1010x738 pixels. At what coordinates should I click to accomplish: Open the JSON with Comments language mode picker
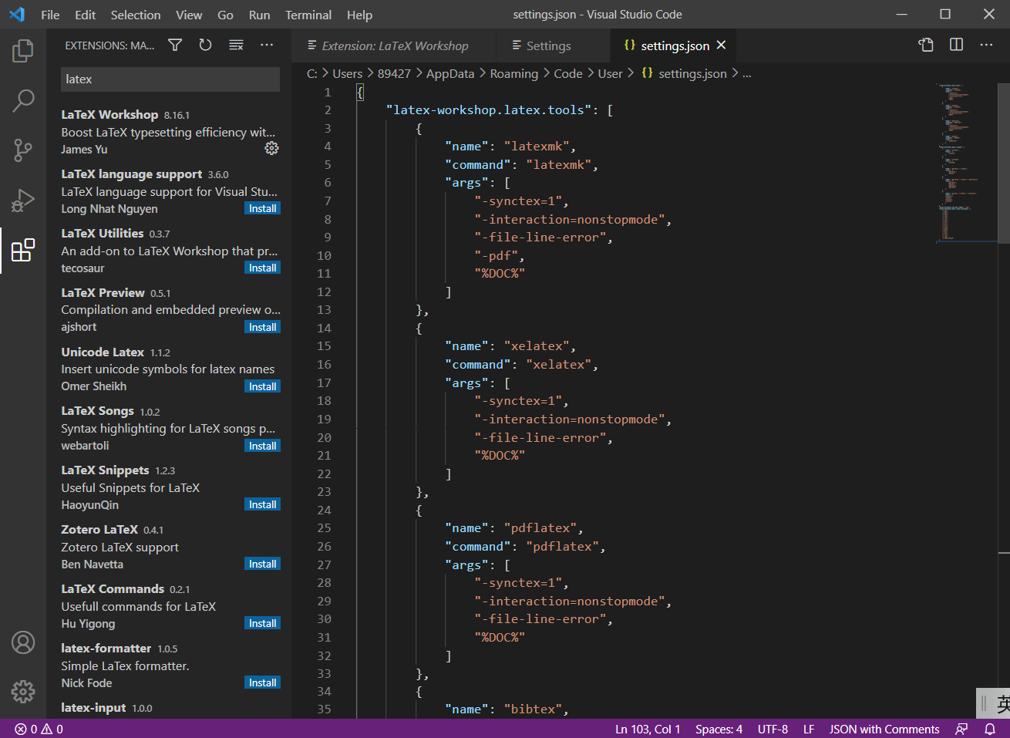[x=884, y=729]
